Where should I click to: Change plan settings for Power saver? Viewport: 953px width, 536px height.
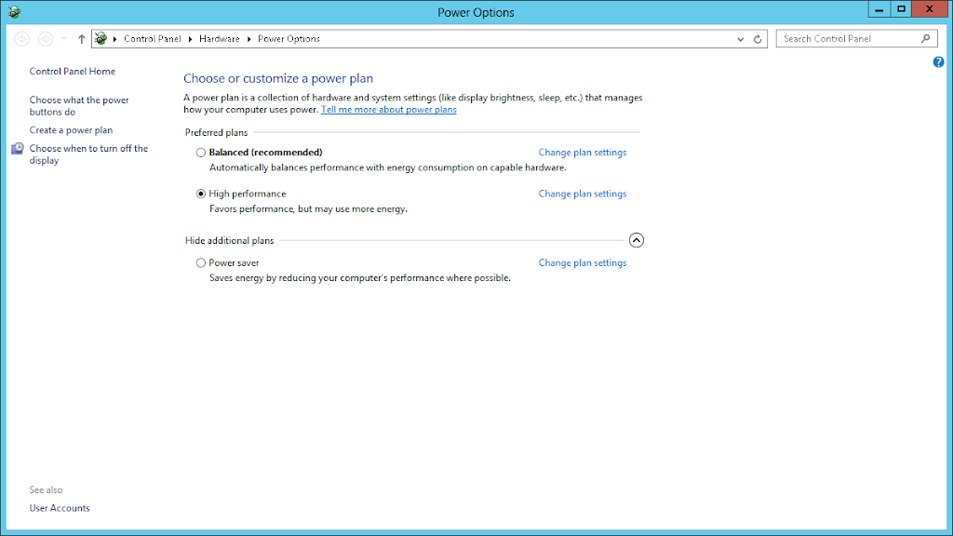tap(583, 263)
